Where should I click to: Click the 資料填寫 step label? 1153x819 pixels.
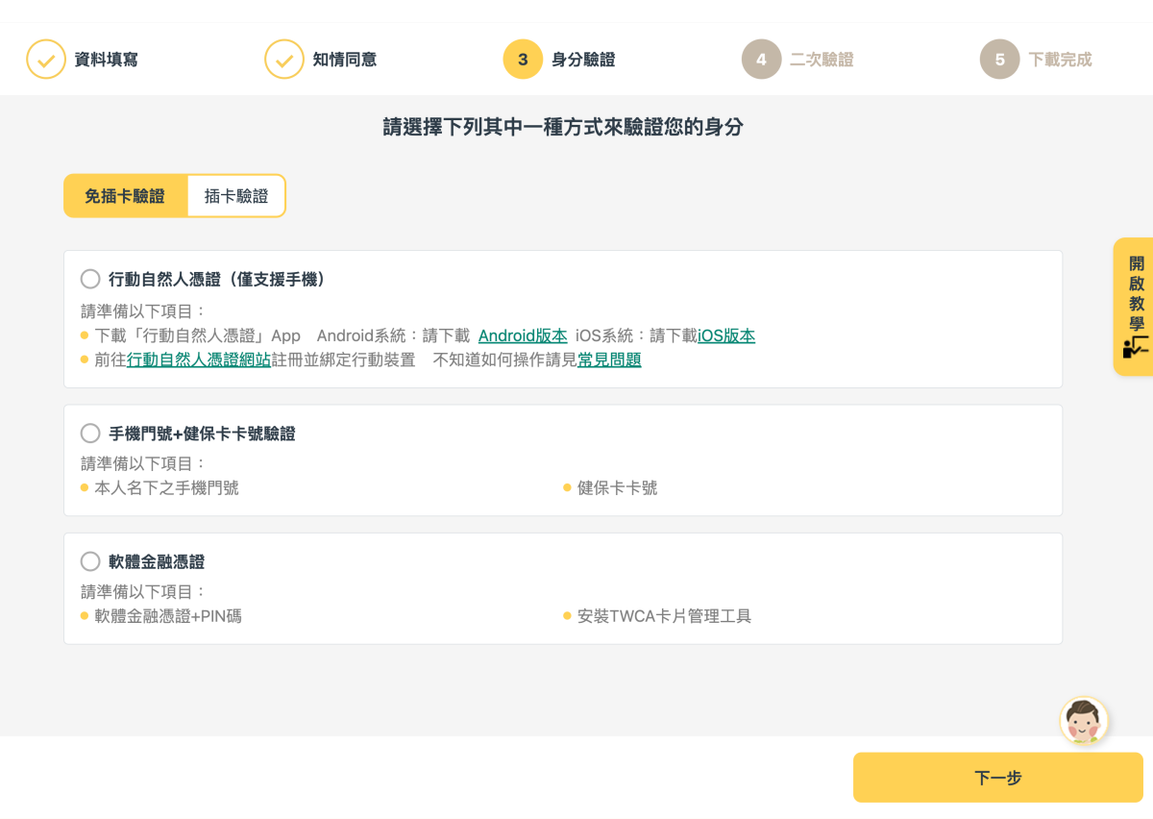(x=107, y=60)
